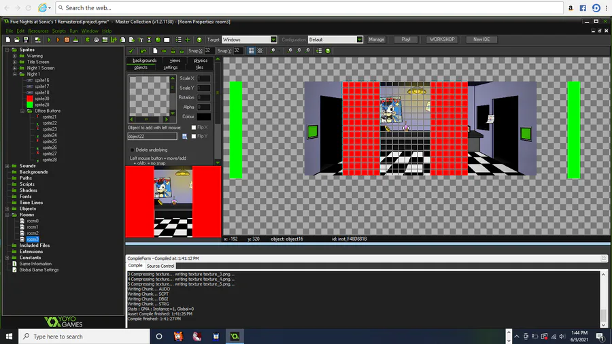Click the Clear Room blank page icon
Screen dimensions: 612x344
pos(155,51)
